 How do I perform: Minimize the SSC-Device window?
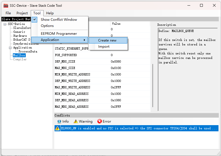coord(189,5)
